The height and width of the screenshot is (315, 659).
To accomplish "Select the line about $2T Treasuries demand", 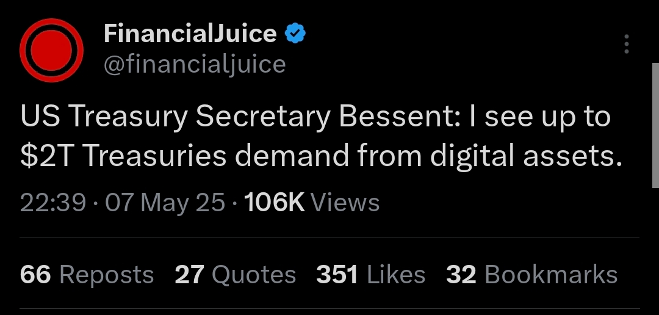I will (x=321, y=156).
